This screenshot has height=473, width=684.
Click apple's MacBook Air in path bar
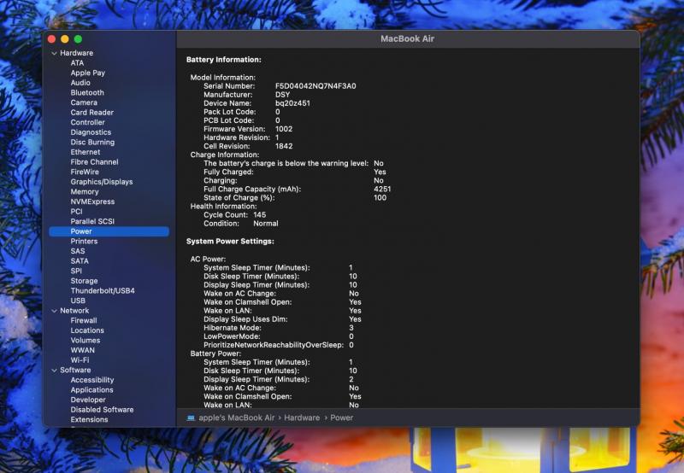tap(237, 418)
